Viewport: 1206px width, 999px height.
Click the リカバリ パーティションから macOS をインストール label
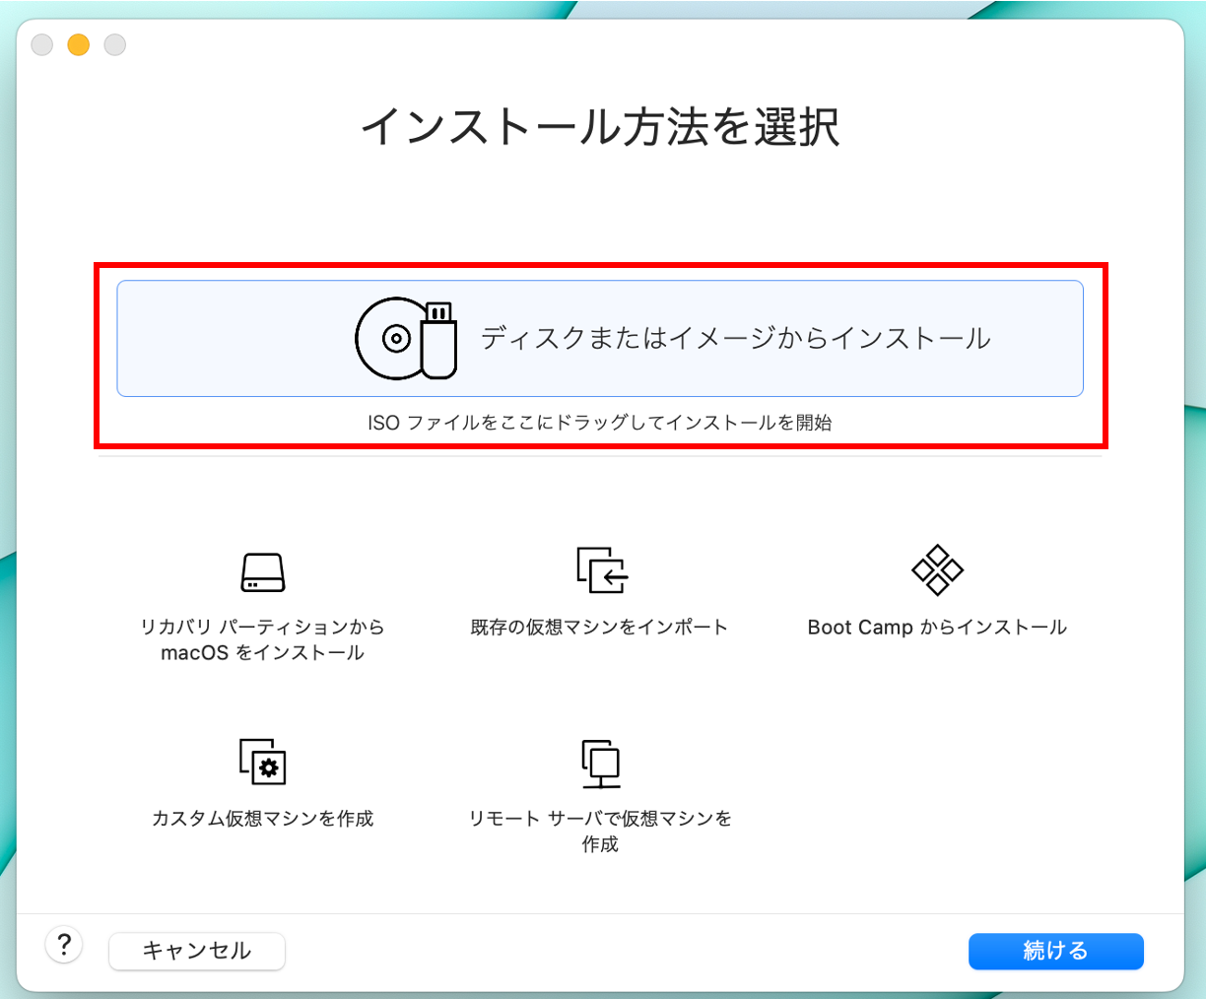(263, 639)
